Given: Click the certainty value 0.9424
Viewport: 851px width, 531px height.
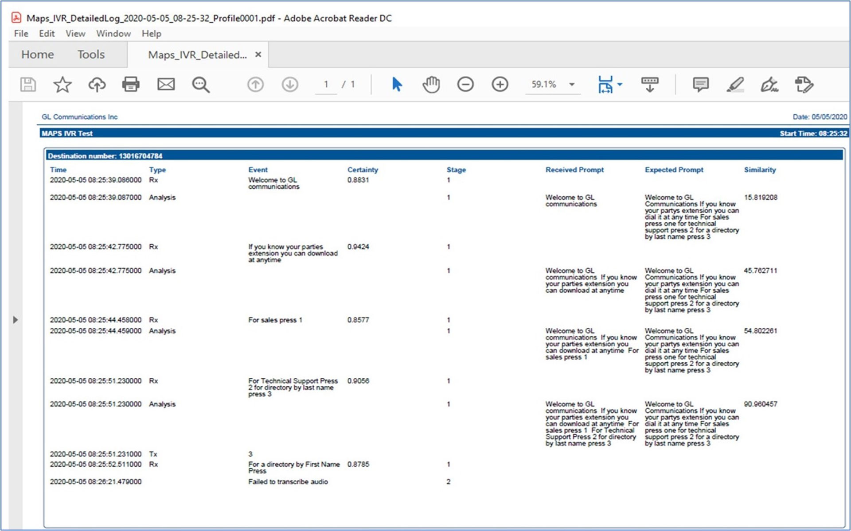Looking at the screenshot, I should [x=358, y=246].
